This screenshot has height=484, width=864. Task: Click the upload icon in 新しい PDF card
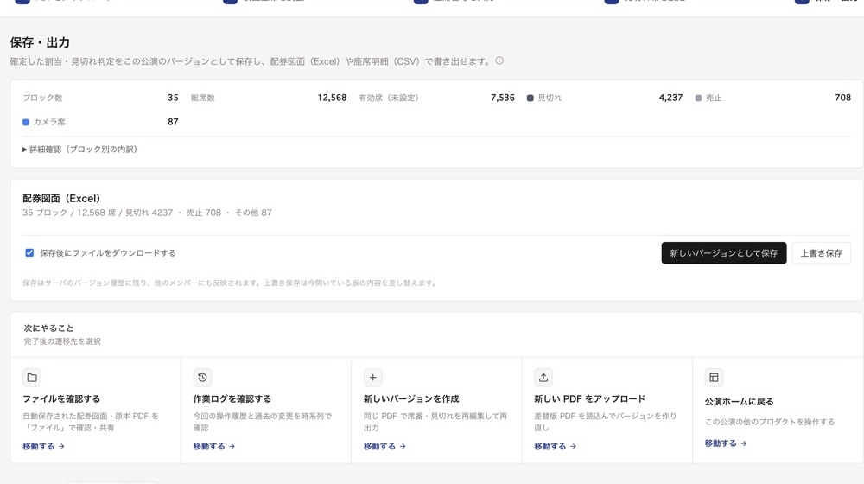coord(543,378)
